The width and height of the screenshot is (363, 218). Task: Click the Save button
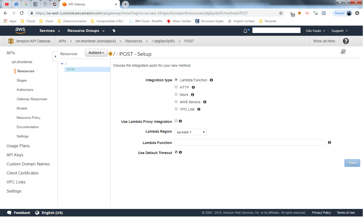click(352, 163)
